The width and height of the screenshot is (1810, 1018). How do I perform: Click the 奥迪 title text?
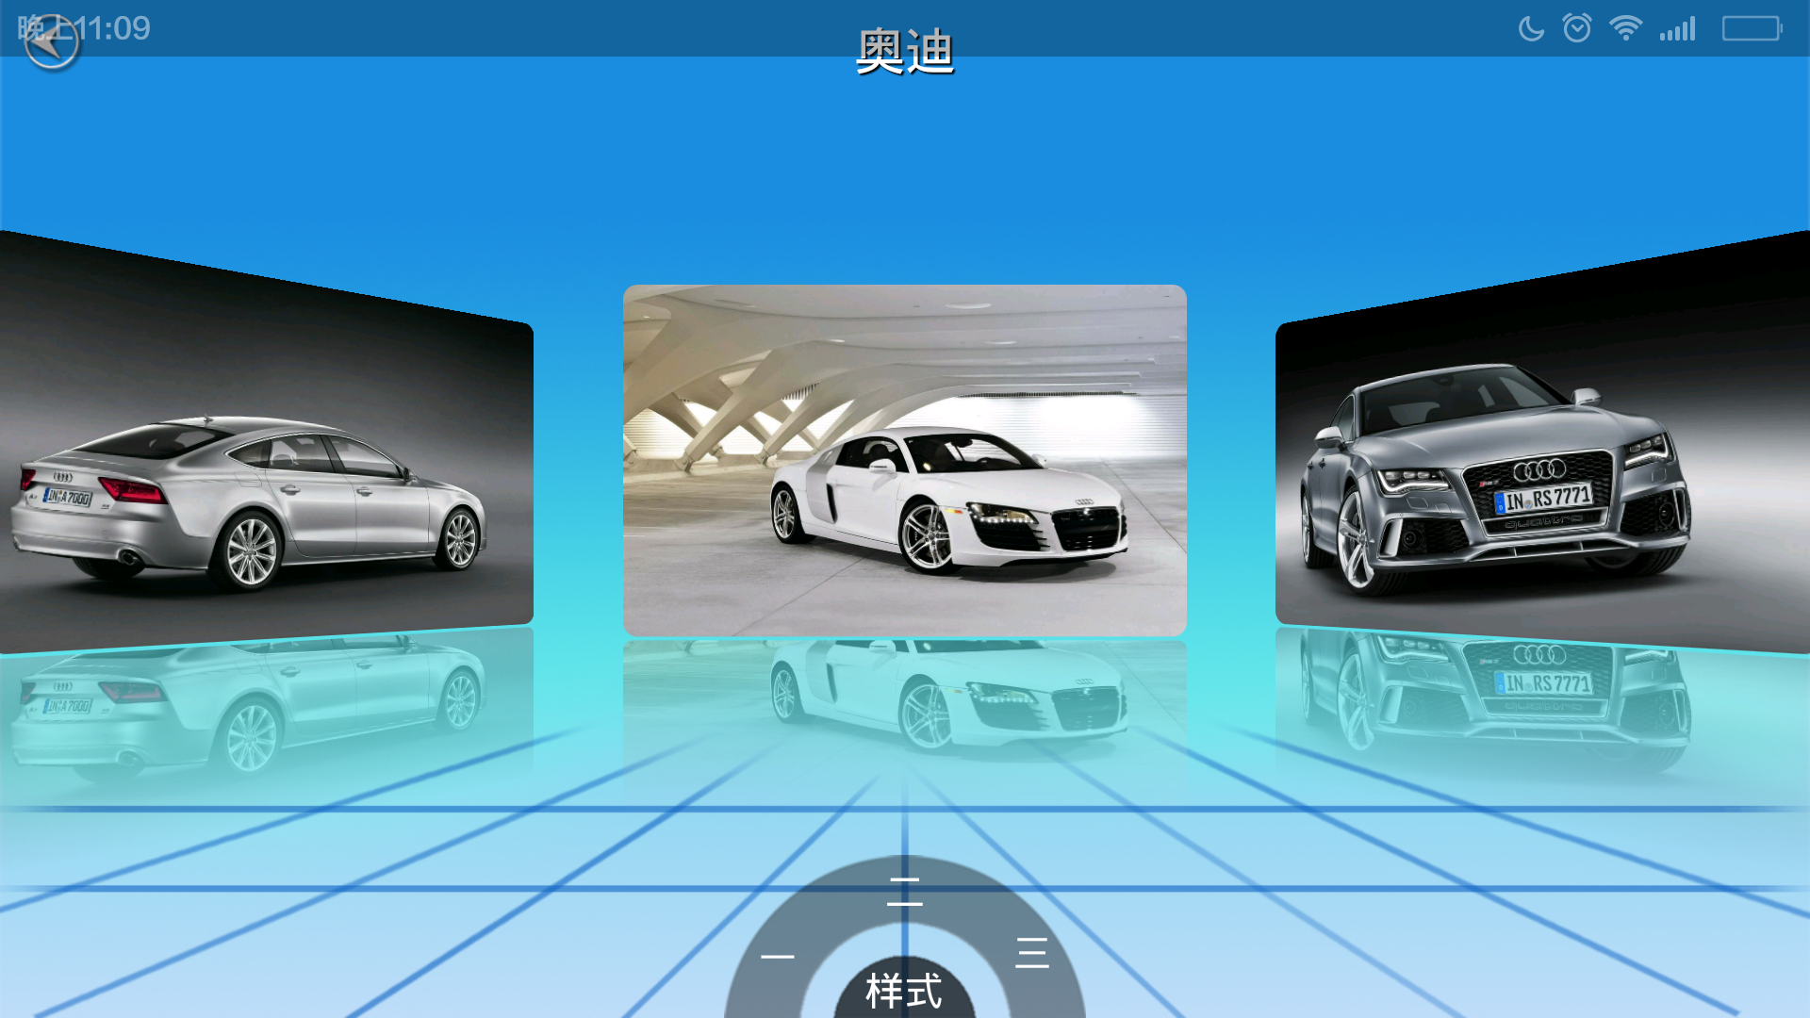tap(905, 51)
